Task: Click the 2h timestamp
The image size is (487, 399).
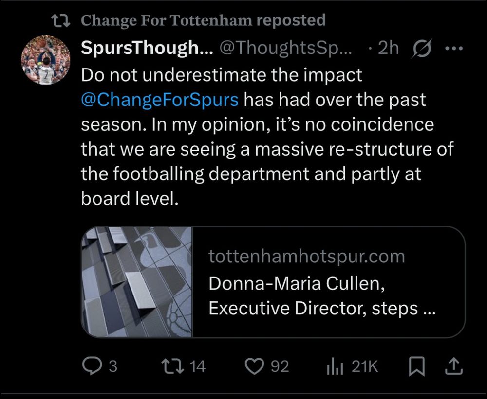Action: click(x=388, y=48)
